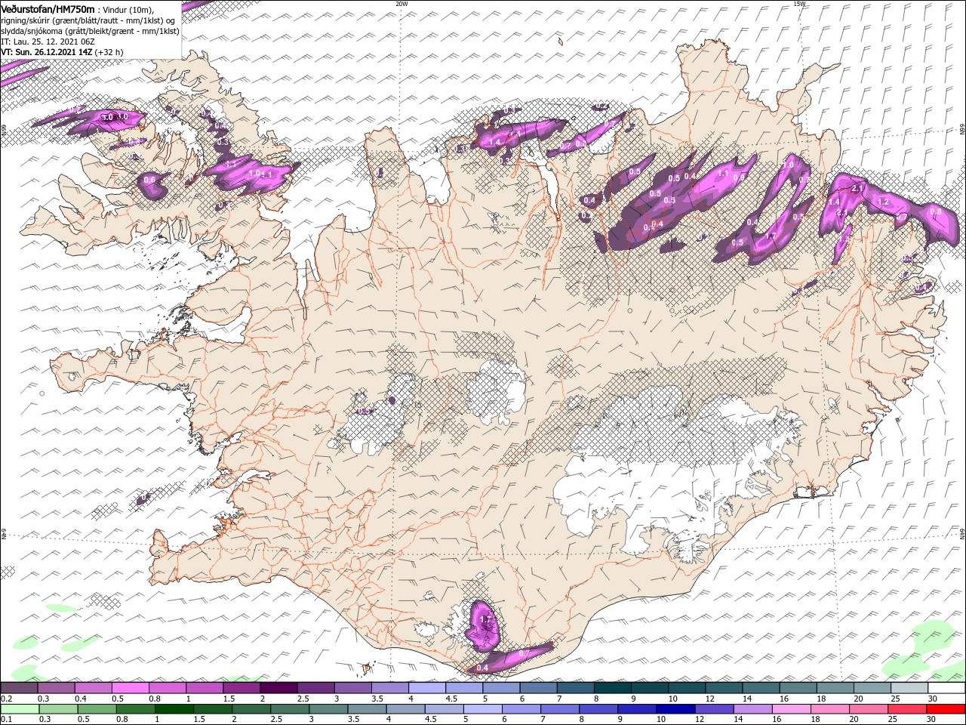Select the darkest purple 2 swatch in top legend row
The image size is (966, 725).
point(278,687)
